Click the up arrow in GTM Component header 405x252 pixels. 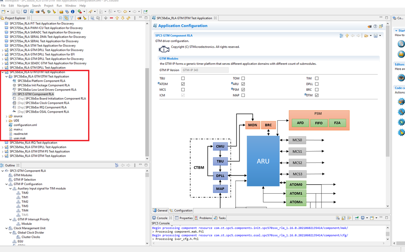pos(347,36)
